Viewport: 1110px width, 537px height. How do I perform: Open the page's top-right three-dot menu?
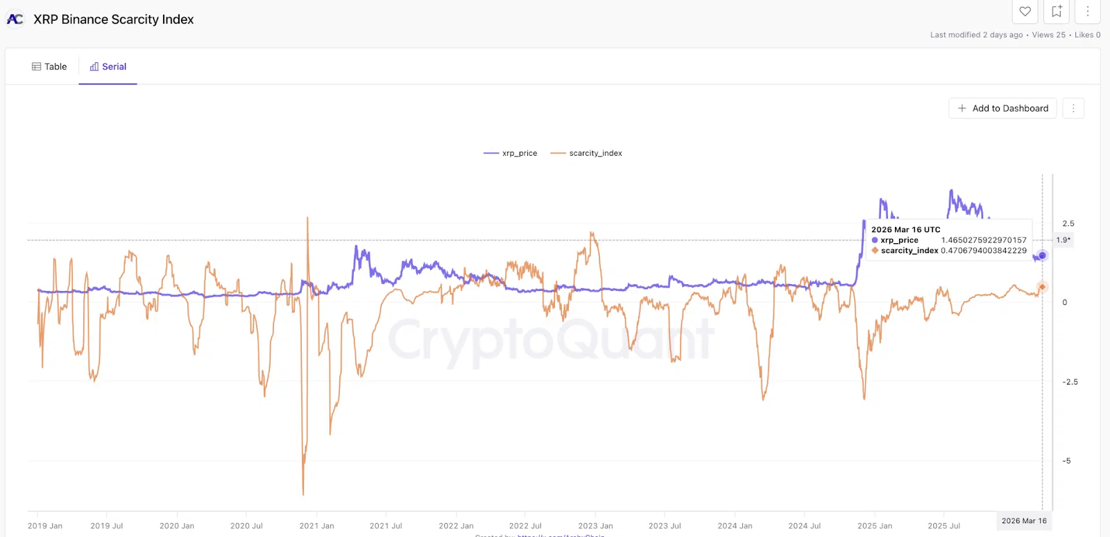point(1087,11)
